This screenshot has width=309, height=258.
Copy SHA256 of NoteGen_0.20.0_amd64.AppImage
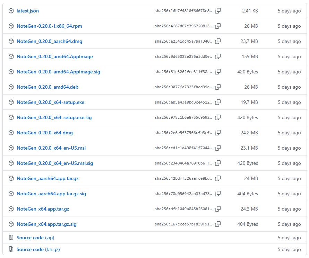(218, 56)
